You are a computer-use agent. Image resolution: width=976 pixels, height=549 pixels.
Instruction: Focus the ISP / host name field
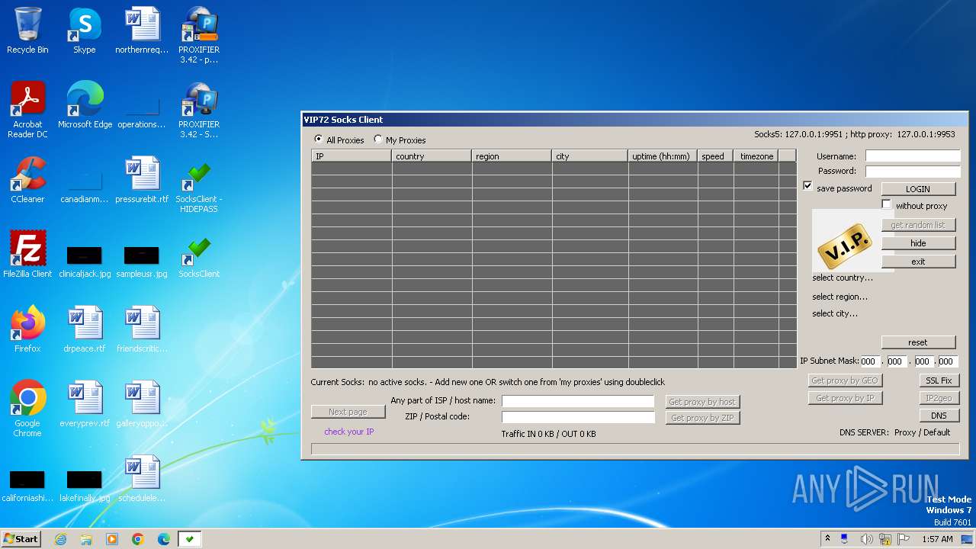coord(578,401)
